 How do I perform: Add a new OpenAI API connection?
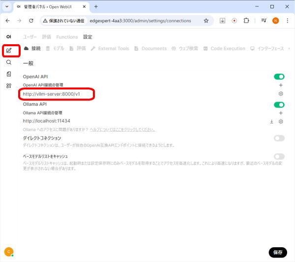point(281,85)
